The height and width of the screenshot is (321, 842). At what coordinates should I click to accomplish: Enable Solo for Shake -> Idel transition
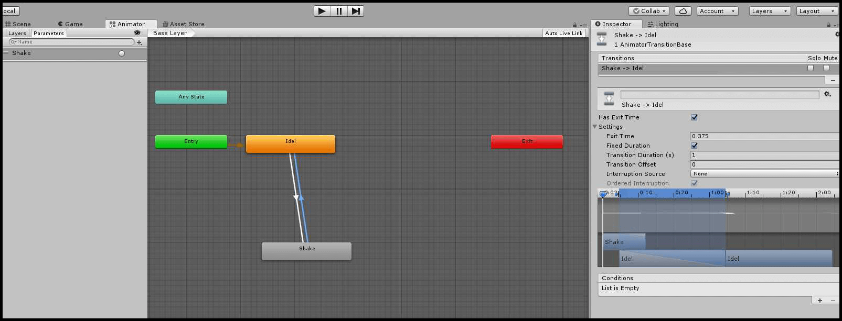(x=811, y=68)
